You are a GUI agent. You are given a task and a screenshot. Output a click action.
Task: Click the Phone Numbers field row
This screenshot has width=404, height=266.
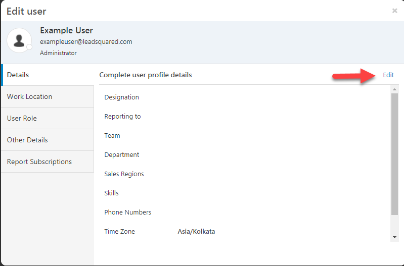coord(245,212)
